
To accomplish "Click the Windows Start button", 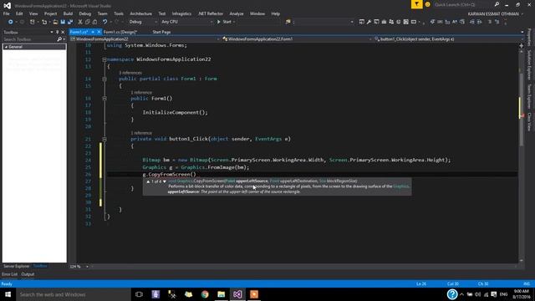I will (x=8, y=294).
